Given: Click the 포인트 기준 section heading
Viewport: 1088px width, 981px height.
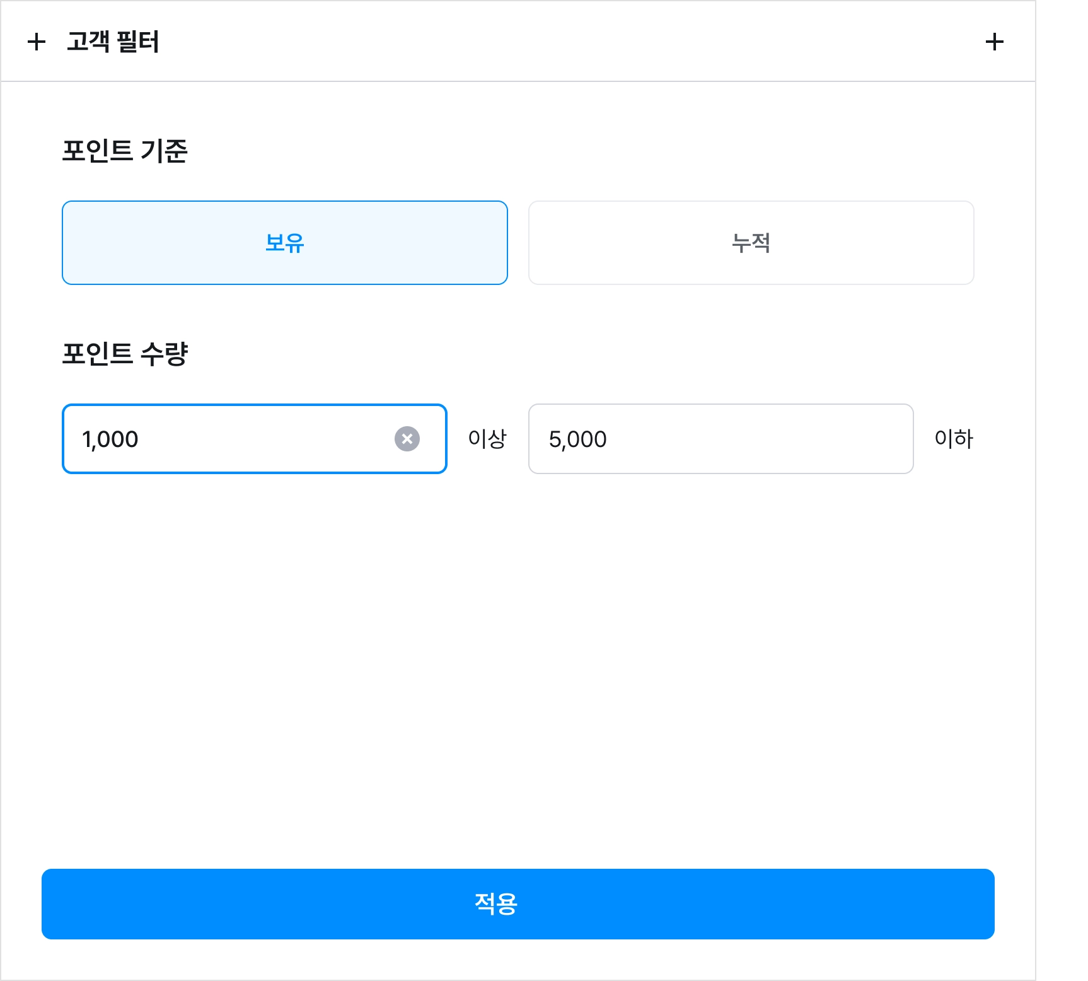Looking at the screenshot, I should tap(125, 151).
